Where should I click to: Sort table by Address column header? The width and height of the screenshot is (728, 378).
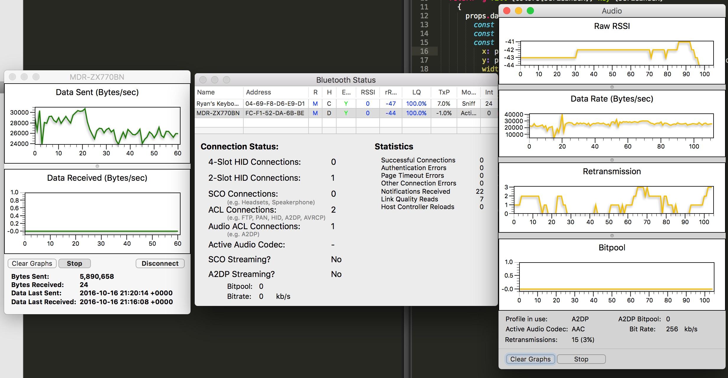276,92
